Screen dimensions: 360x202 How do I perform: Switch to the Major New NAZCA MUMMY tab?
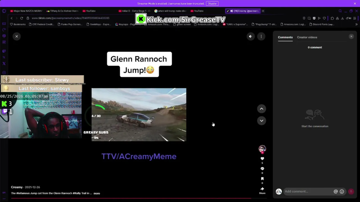(x=26, y=11)
